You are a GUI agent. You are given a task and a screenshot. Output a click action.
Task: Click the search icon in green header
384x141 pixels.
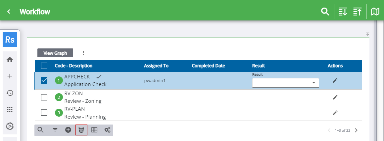[325, 12]
